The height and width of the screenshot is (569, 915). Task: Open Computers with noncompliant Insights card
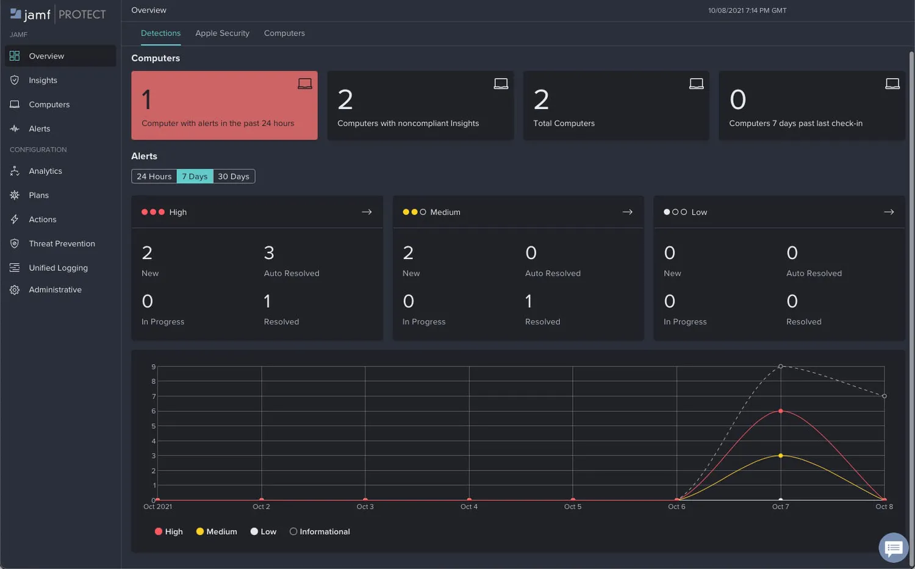(420, 106)
